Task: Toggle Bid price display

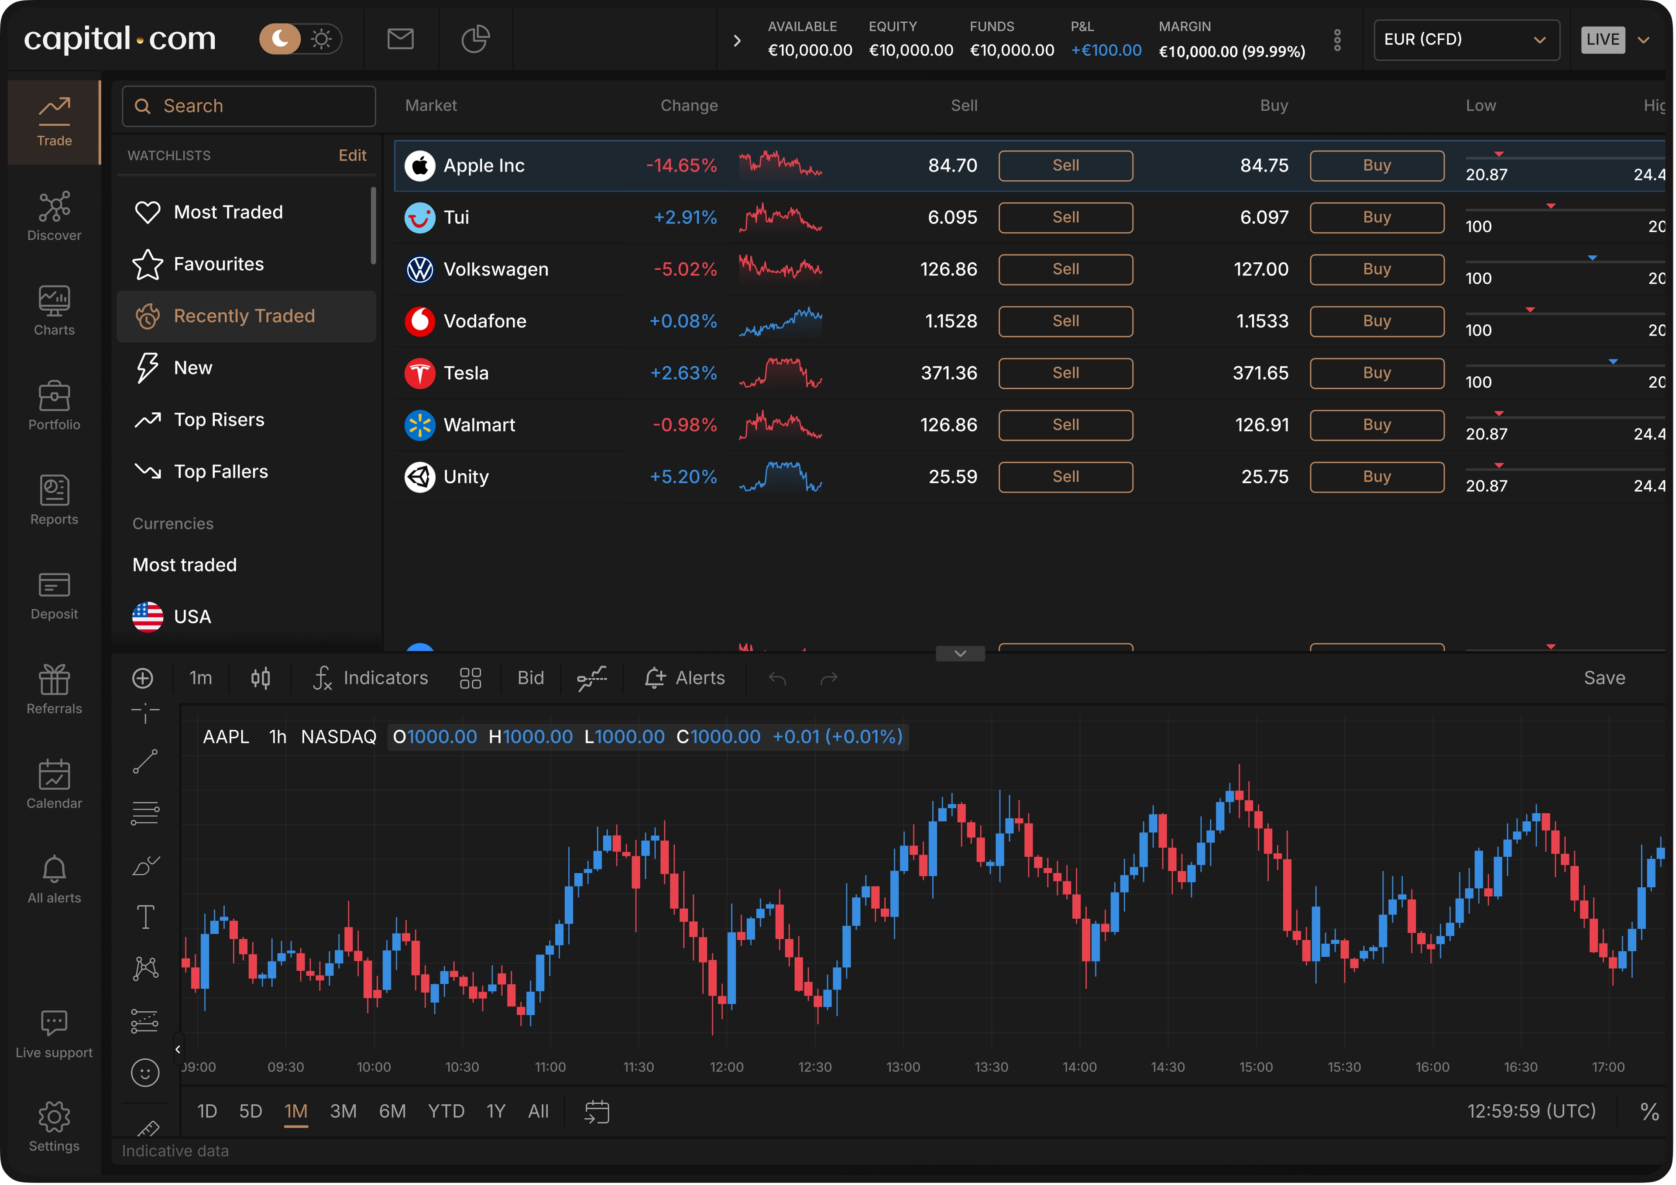Action: click(532, 679)
